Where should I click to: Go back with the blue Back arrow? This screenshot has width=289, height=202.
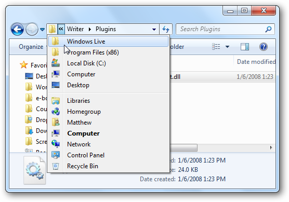click(x=17, y=29)
